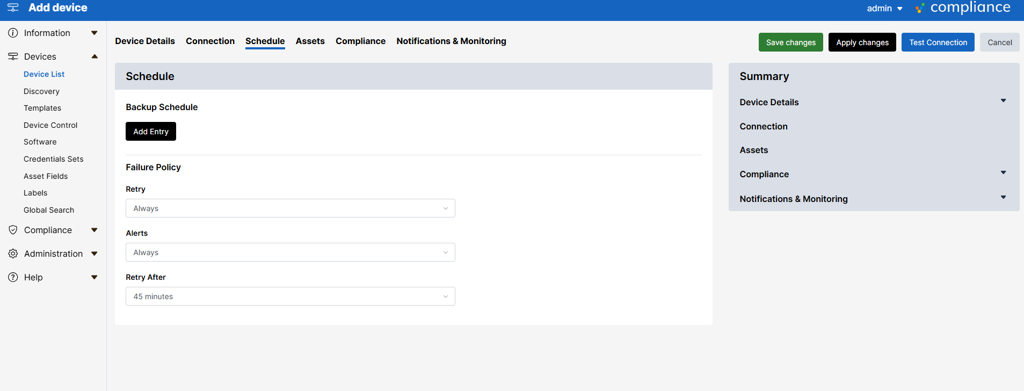Expand Device Details in Summary panel
This screenshot has height=391, width=1024.
pyautogui.click(x=1003, y=101)
